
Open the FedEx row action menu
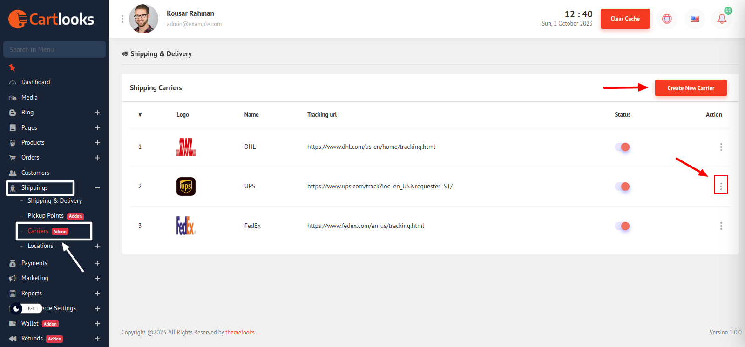coord(721,226)
